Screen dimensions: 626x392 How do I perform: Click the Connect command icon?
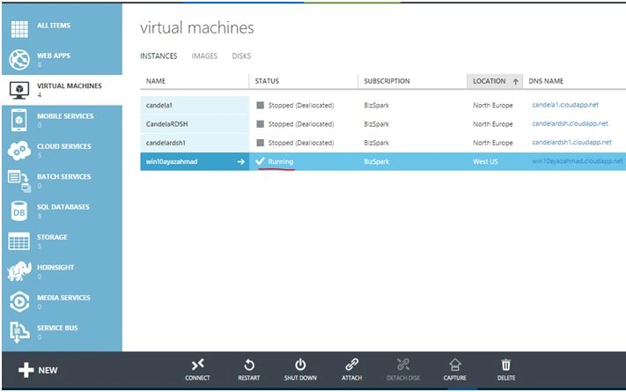coord(197,365)
